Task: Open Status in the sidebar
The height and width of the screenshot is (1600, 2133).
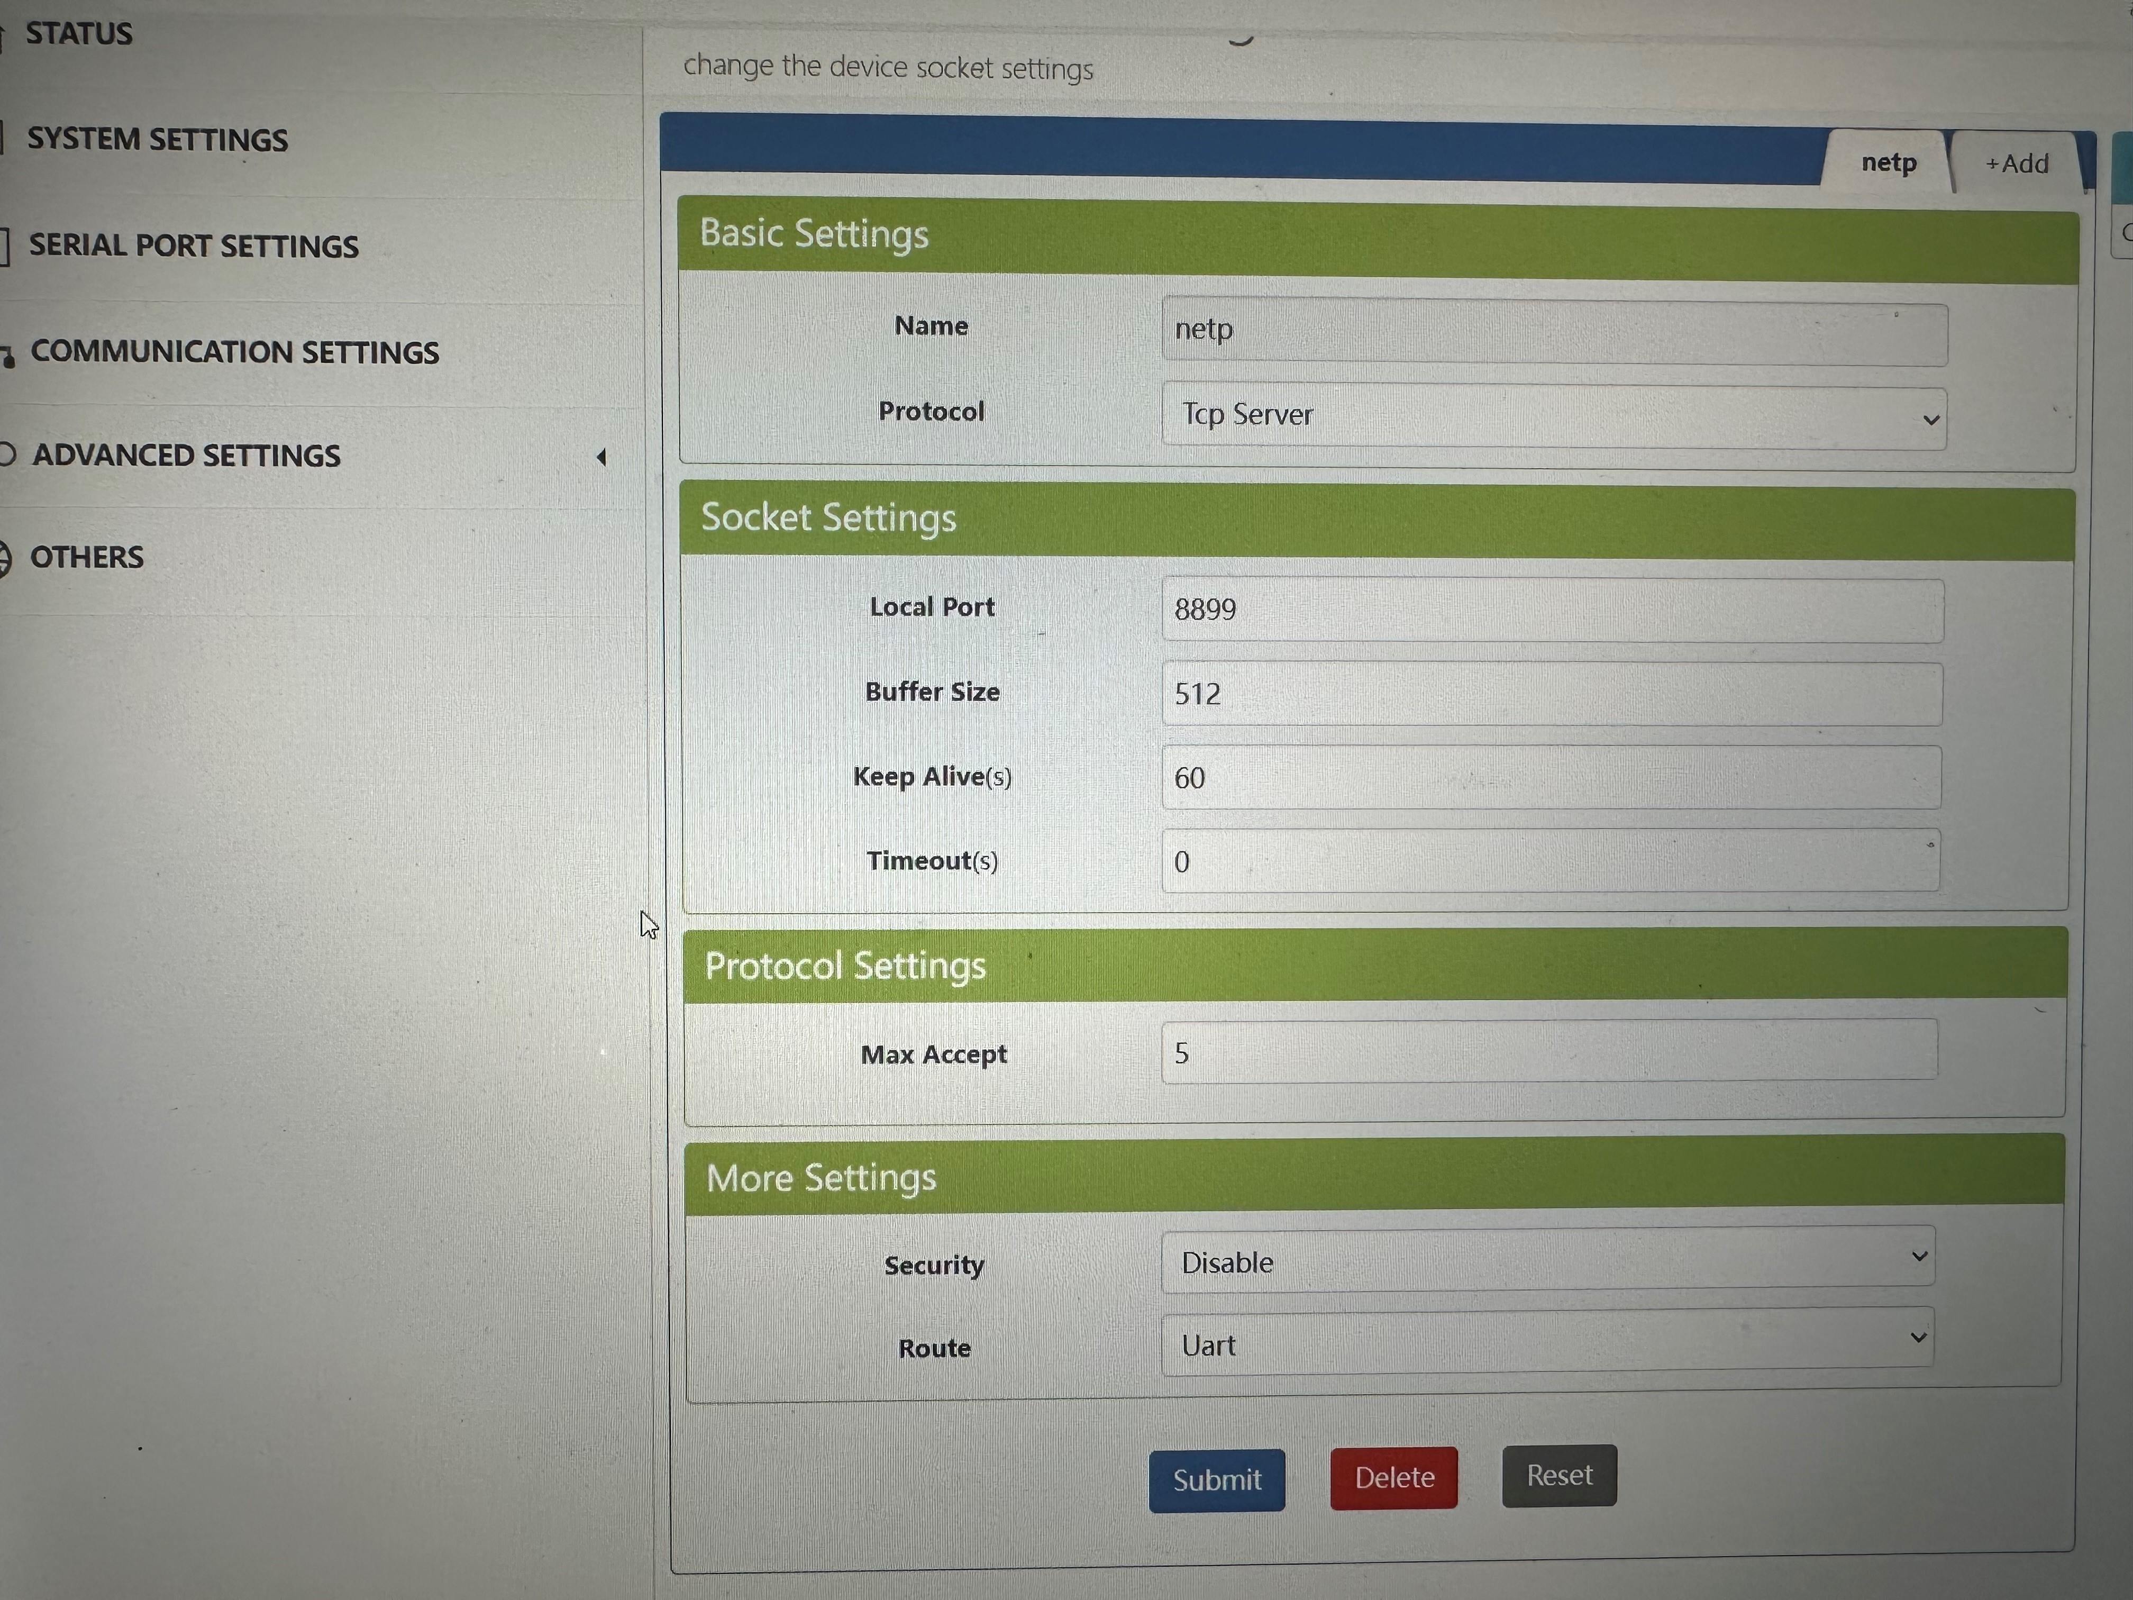Action: [79, 34]
